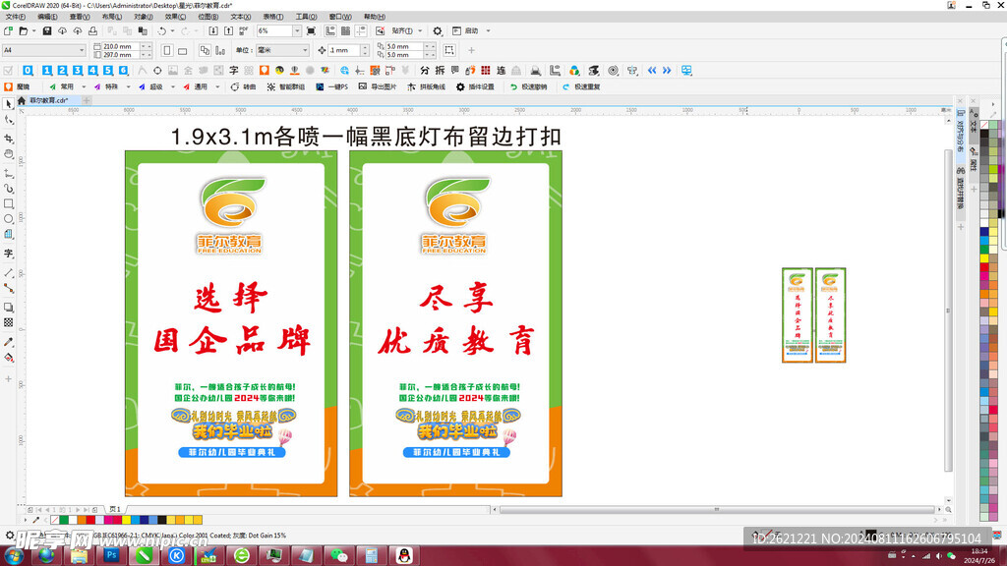Click the Undo arrow icon
Screen dimensions: 1007x566
tap(162, 30)
